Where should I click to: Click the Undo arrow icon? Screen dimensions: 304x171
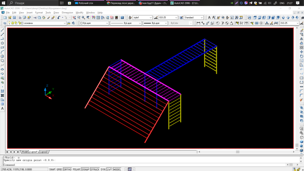(x=59, y=18)
